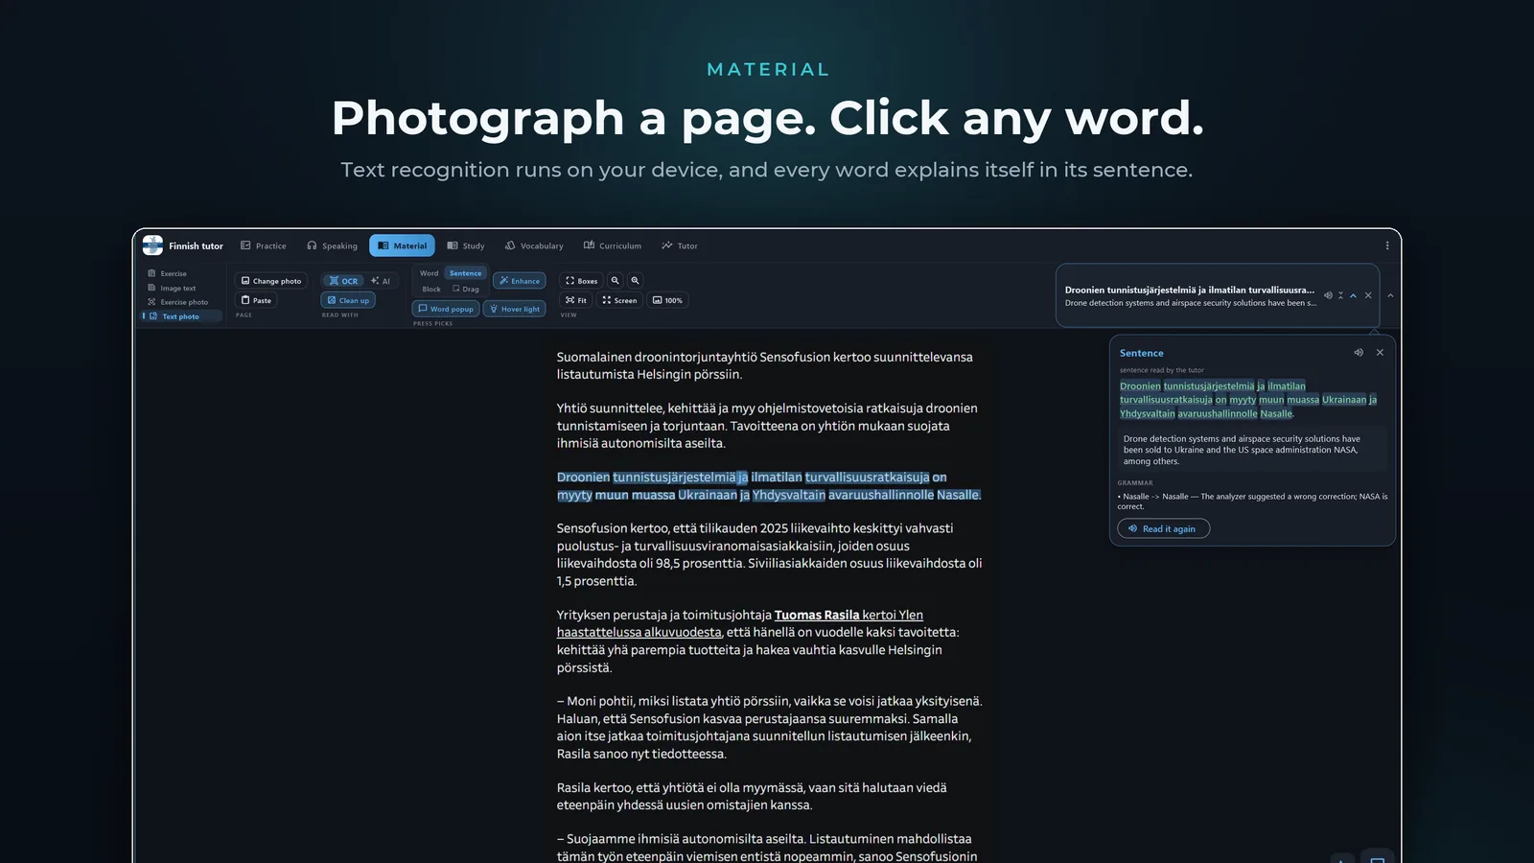Image resolution: width=1534 pixels, height=863 pixels.
Task: Select AI reading mode
Action: coord(381,281)
